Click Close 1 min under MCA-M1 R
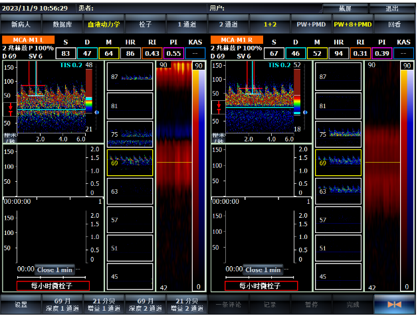Viewport: 418px width, 316px height. pos(263,270)
